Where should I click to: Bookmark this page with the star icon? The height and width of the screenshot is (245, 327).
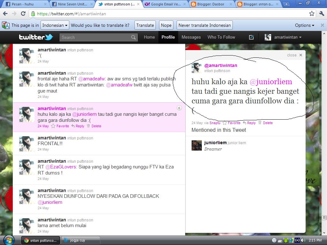[x=312, y=14]
